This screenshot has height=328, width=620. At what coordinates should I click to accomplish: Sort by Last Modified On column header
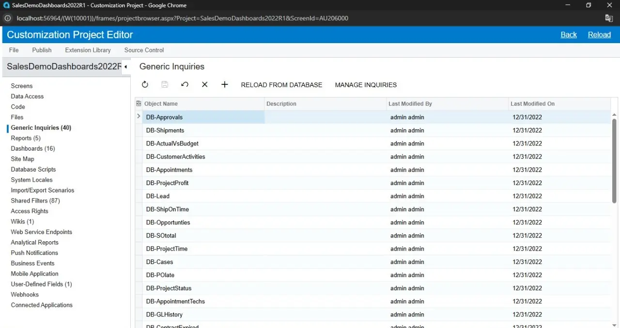(559, 104)
